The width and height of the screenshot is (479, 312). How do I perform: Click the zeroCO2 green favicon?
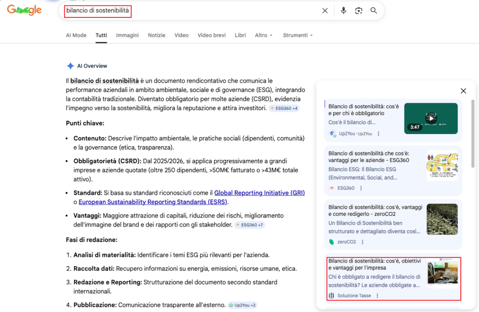pos(332,241)
